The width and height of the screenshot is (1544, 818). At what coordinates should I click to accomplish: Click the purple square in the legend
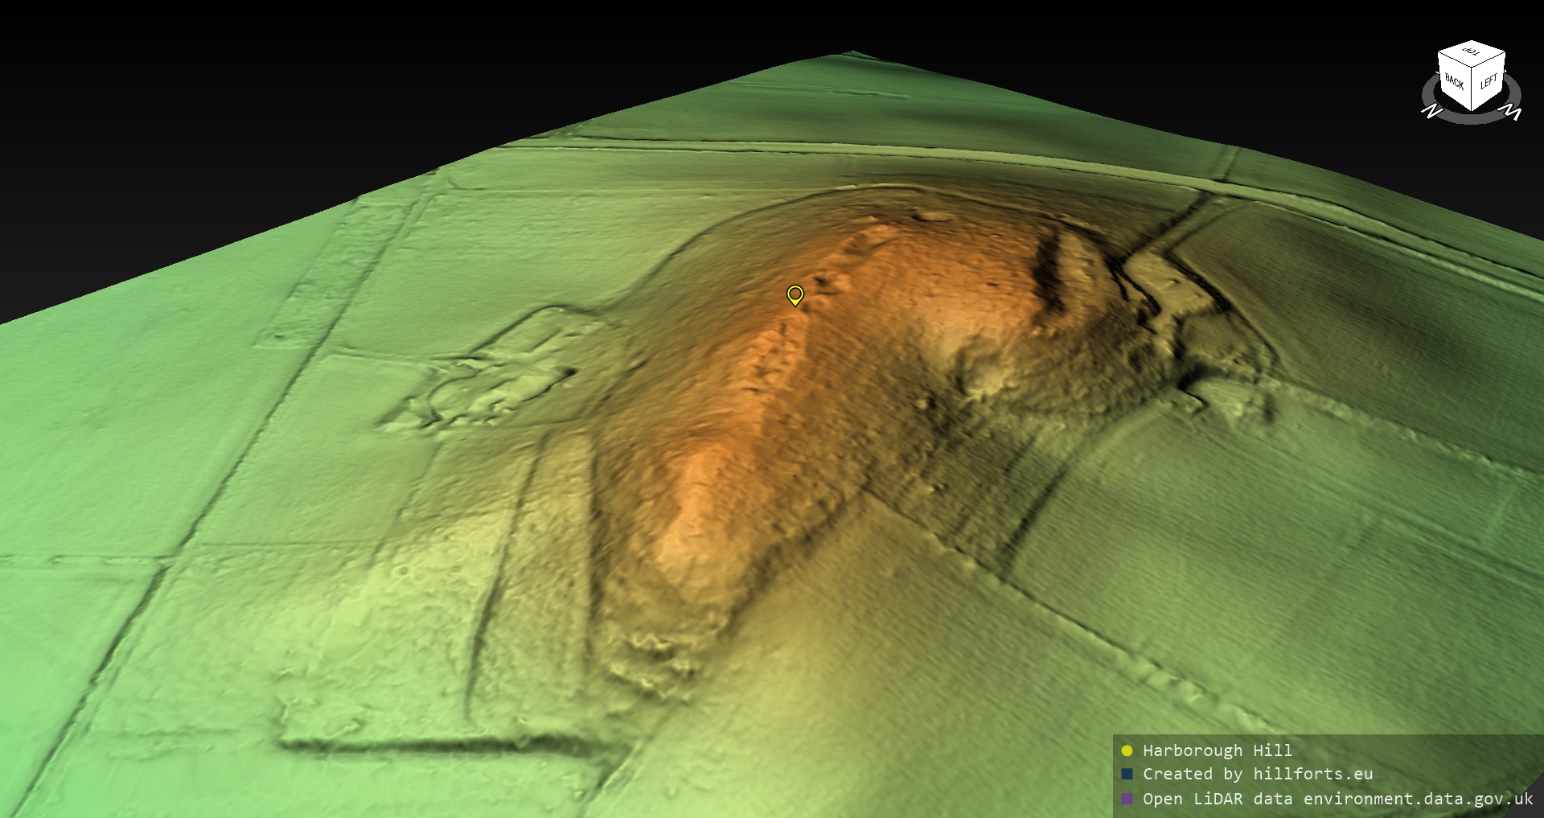[1127, 799]
